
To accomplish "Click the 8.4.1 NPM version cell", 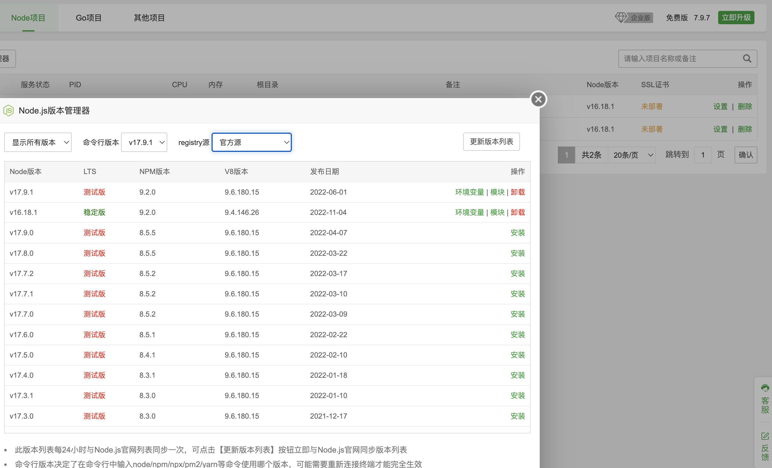I will (147, 355).
